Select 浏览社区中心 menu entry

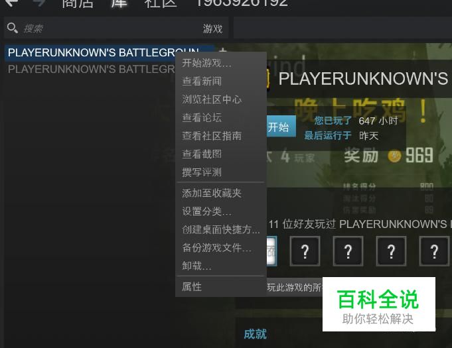(220, 99)
